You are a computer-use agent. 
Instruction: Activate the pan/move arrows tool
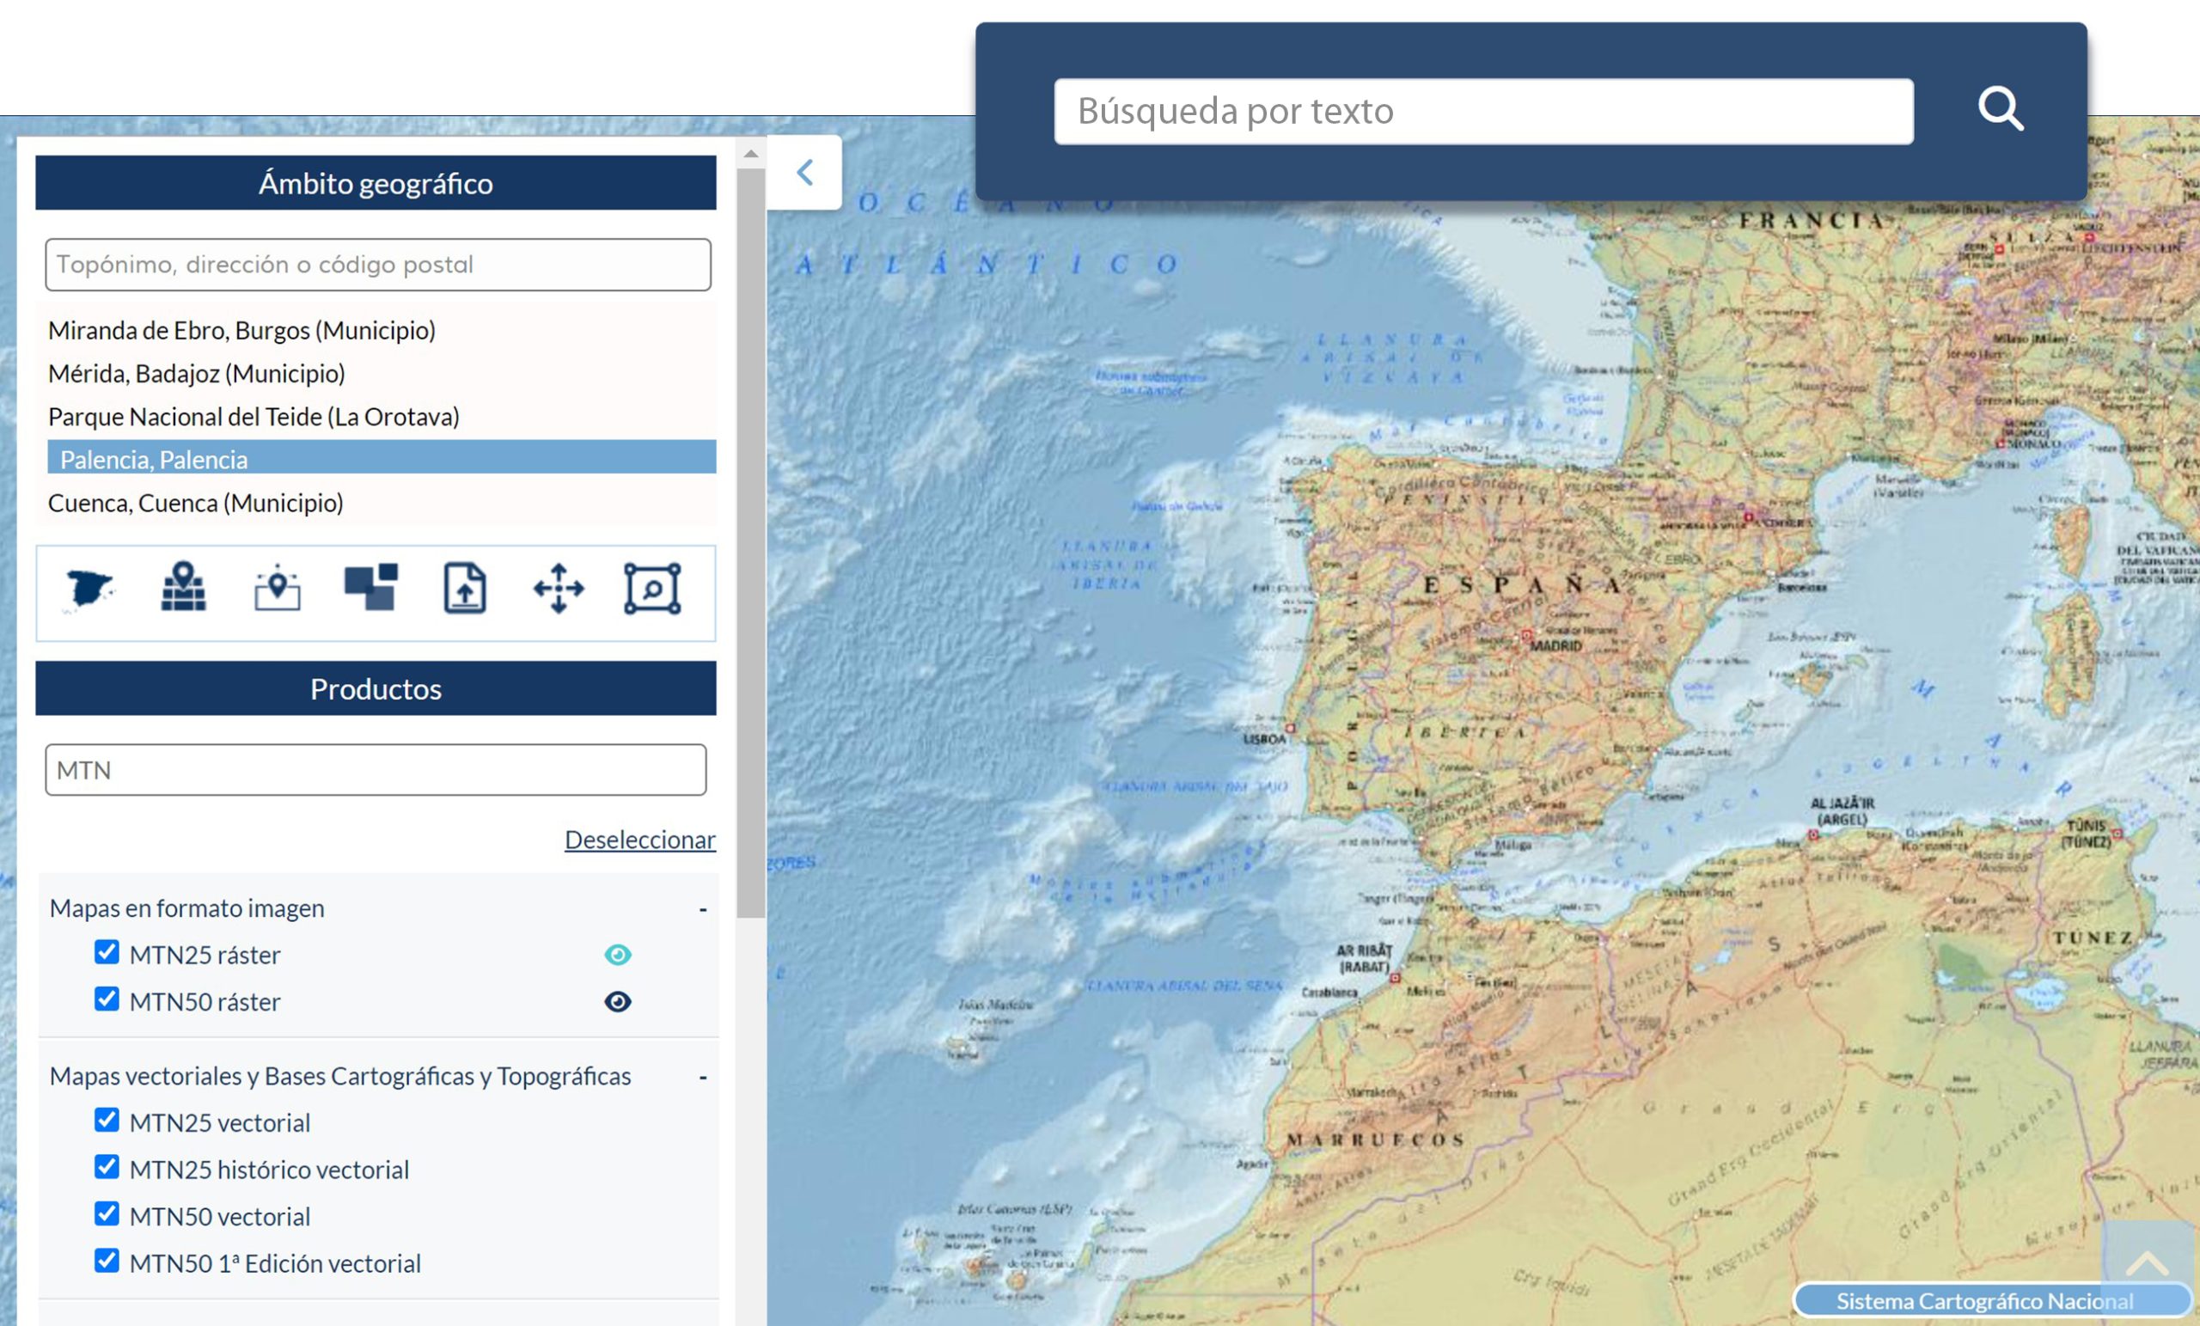coord(559,590)
